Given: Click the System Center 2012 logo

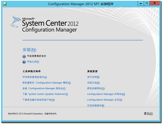Looking at the screenshot, I should point(45,24).
